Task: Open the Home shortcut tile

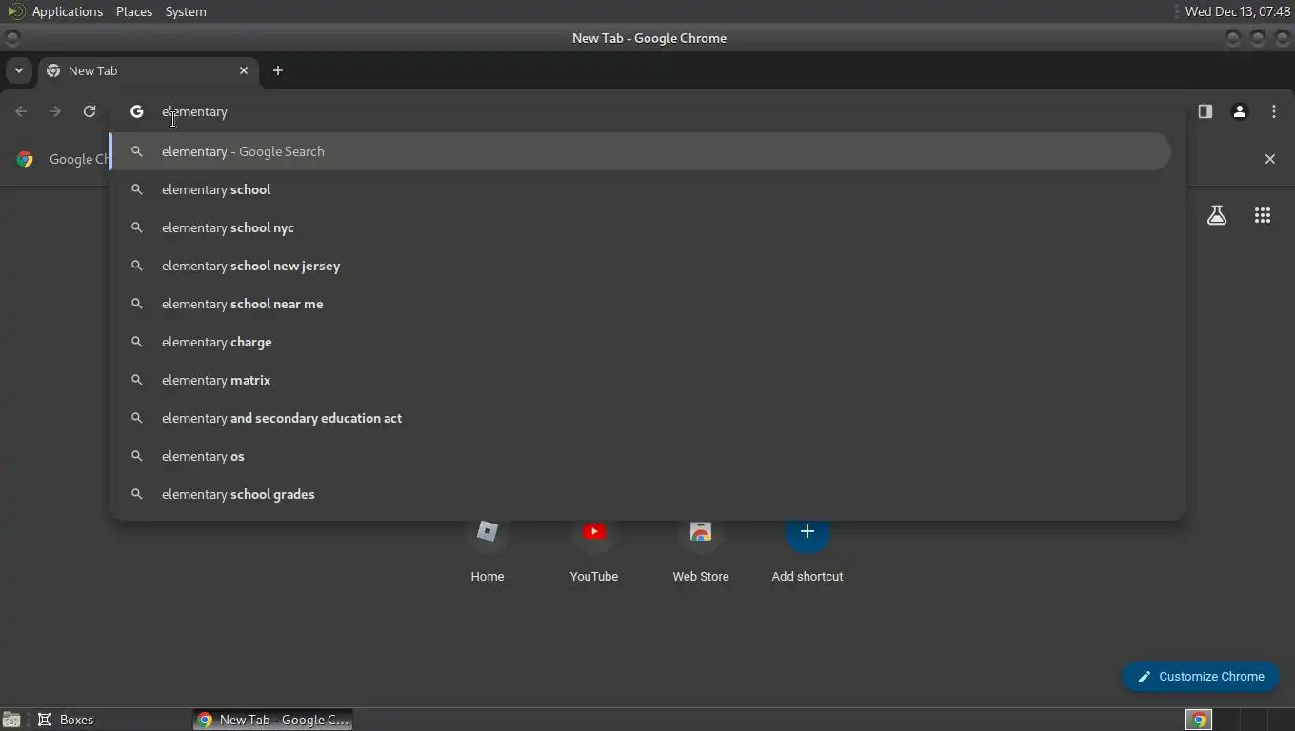Action: coord(488,550)
